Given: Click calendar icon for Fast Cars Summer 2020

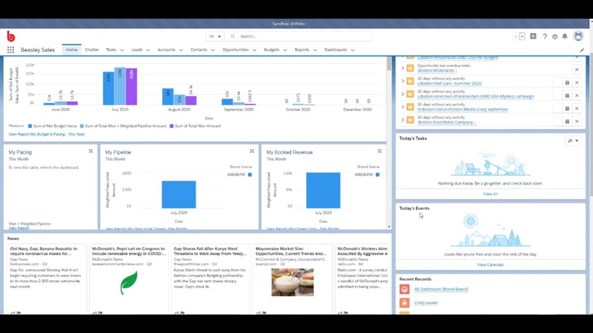Looking at the screenshot, I should pyautogui.click(x=567, y=82).
